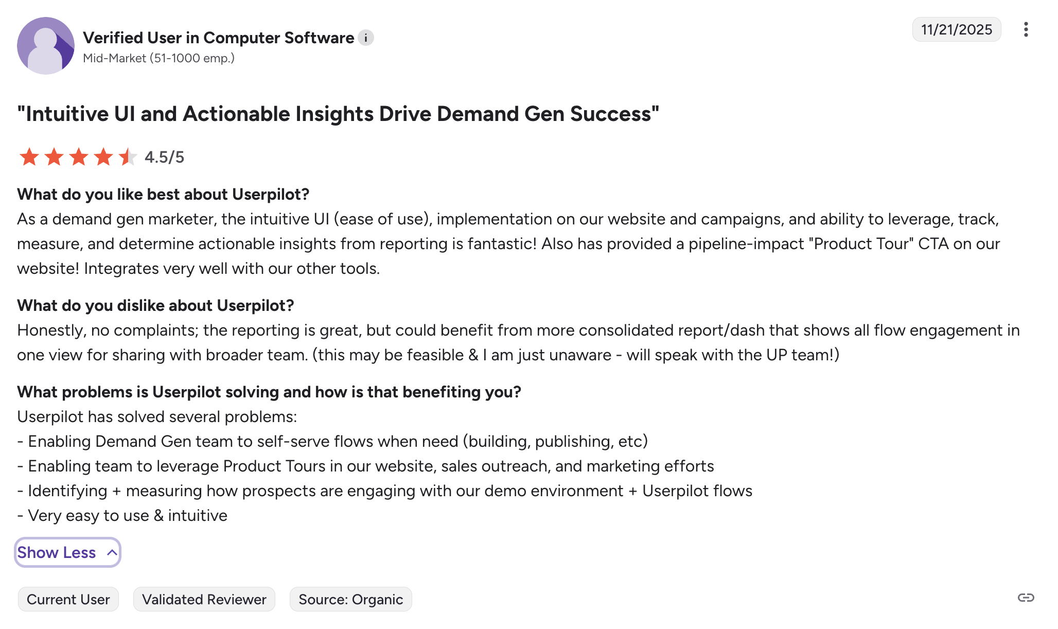Screen dimensions: 1058x629
Task: Collapse the review with Show Less
Action: click(67, 552)
